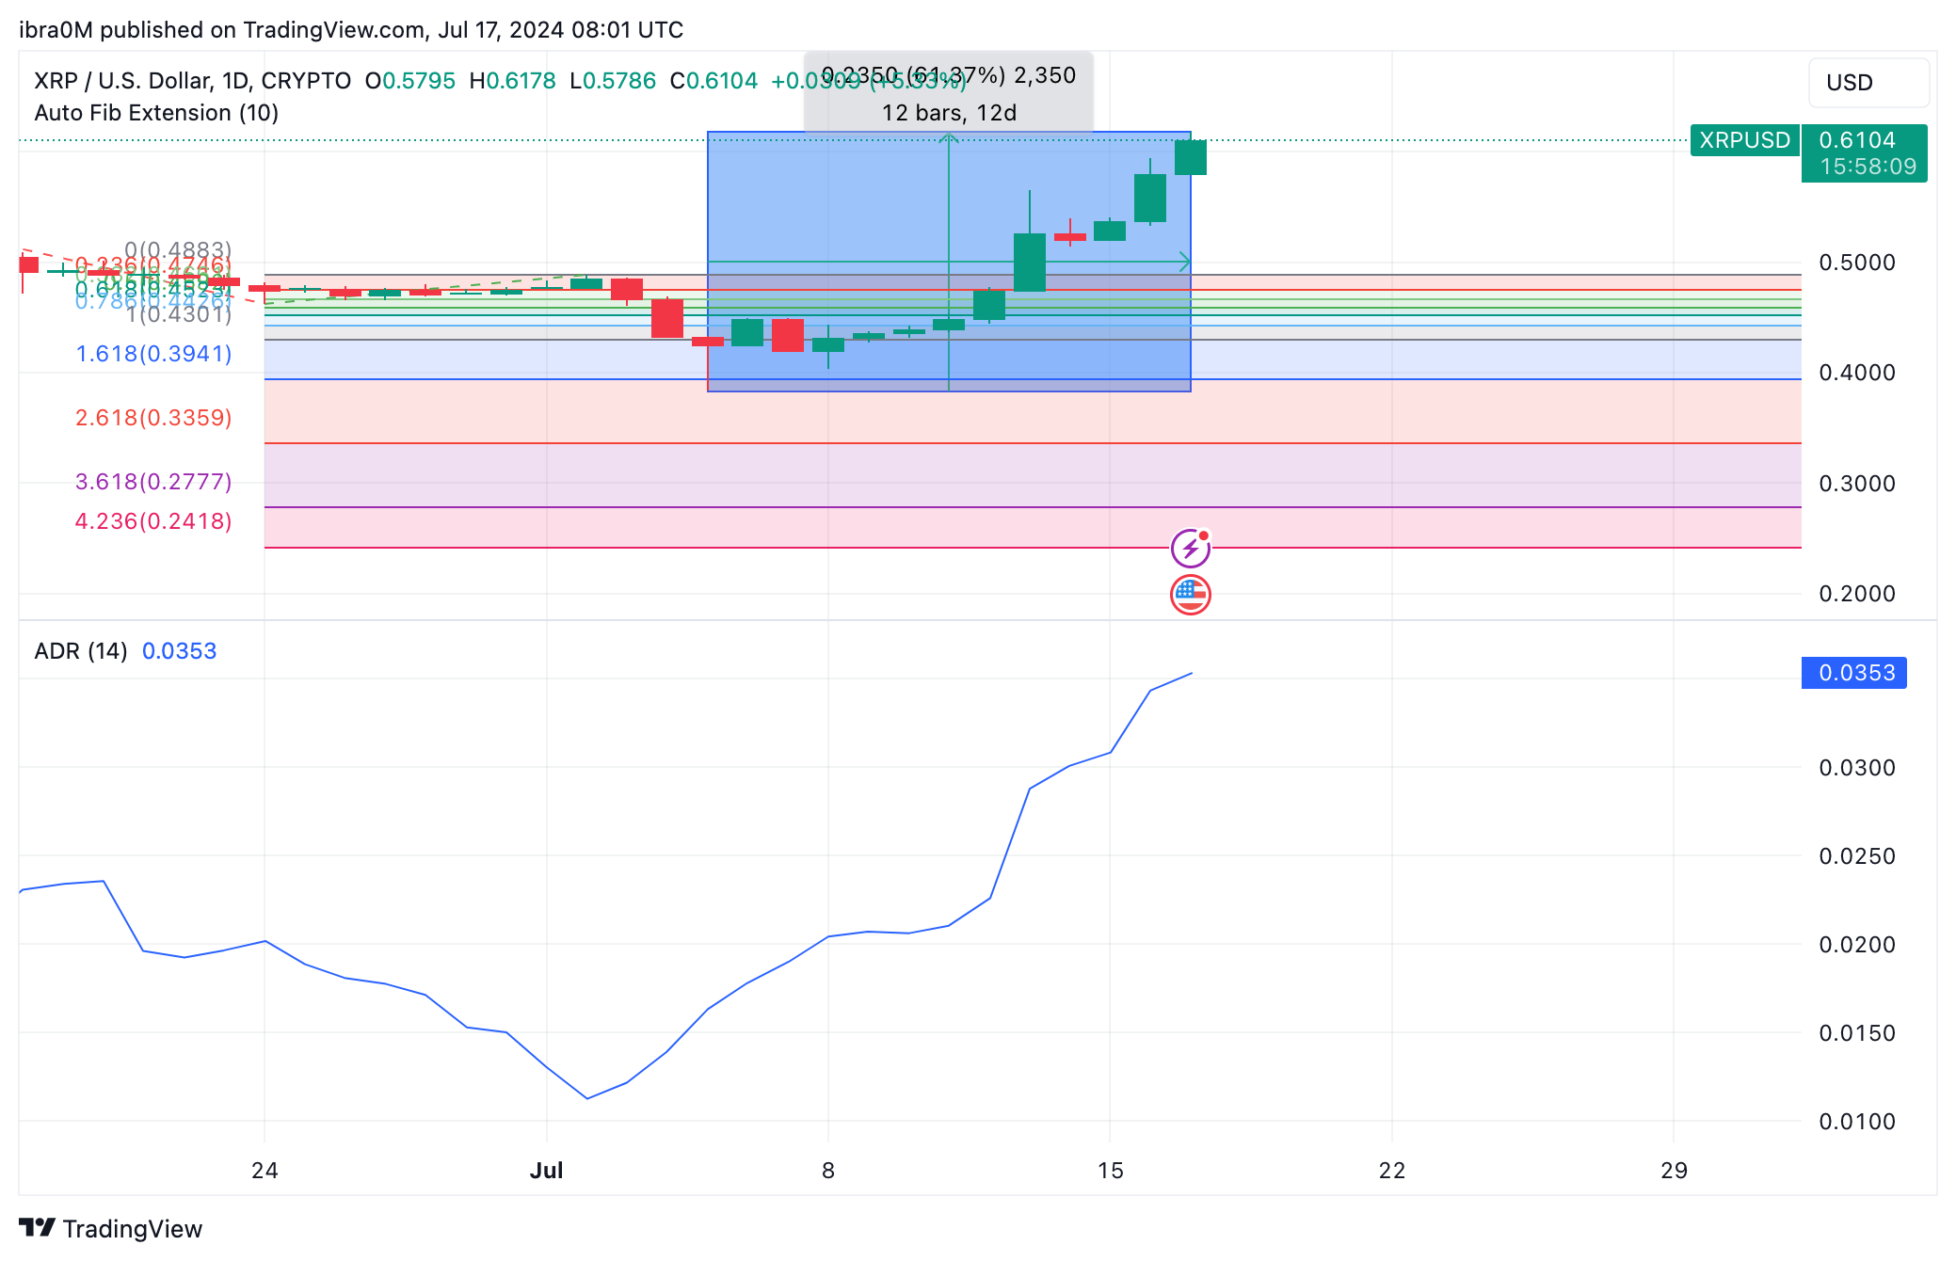Click the ADR (14) indicator legend

click(x=81, y=651)
